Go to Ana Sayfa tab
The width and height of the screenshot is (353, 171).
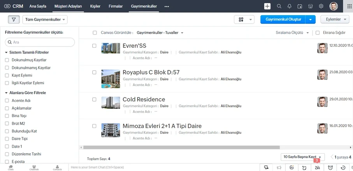[x=38, y=6]
